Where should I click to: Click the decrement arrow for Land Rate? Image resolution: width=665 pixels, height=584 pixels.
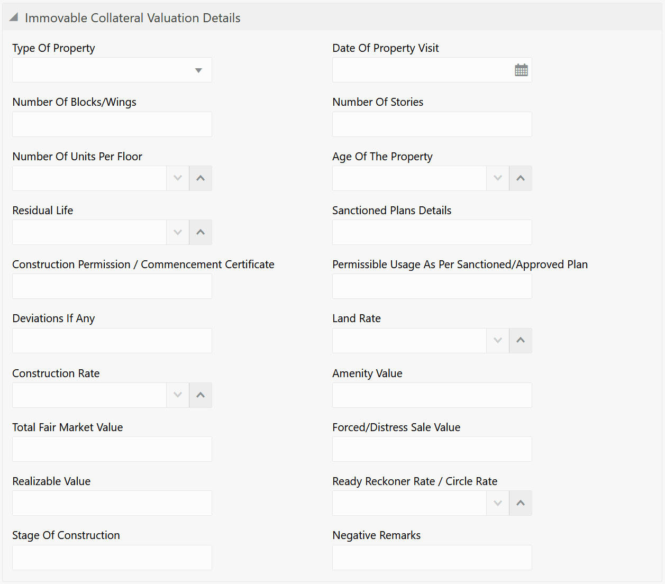tap(497, 341)
